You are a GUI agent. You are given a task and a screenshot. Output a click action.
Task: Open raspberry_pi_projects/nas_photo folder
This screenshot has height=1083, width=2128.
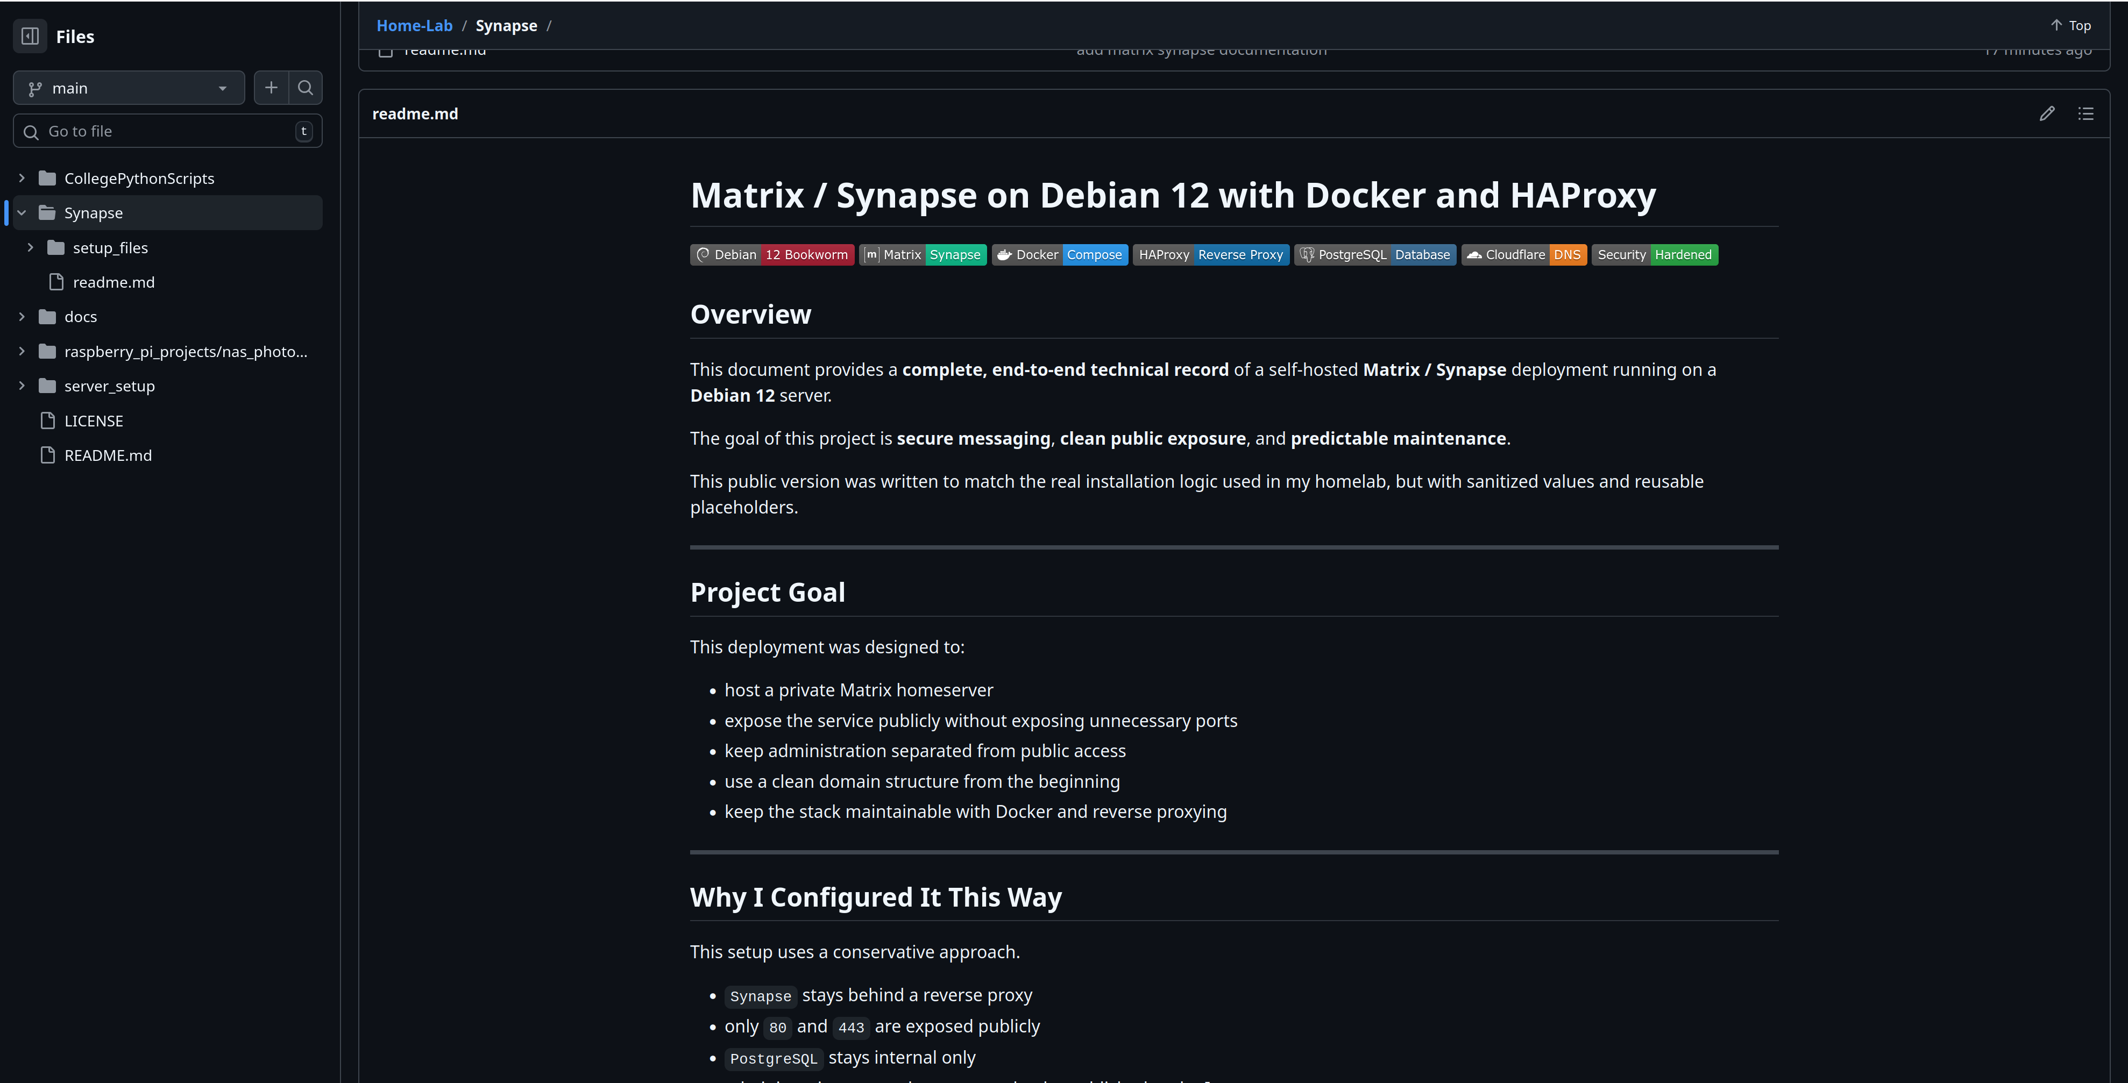[x=186, y=351]
